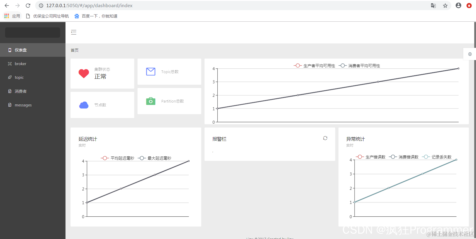Open the 优保宝公司网址导航 bookmark
Image resolution: width=476 pixels, height=239 pixels.
[x=47, y=16]
